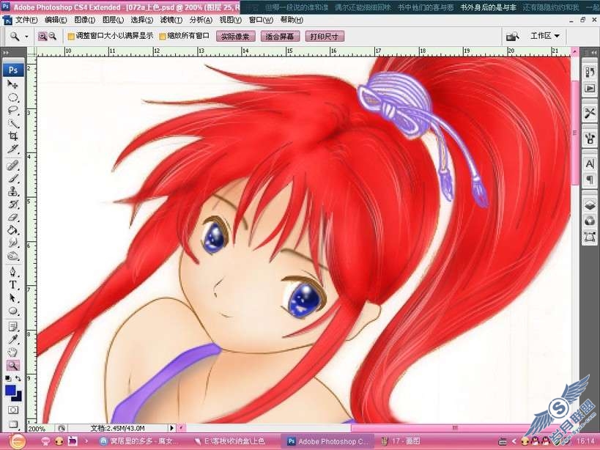The image size is (600, 450).
Task: Open the 工作区 workspace dropdown
Action: 545,36
